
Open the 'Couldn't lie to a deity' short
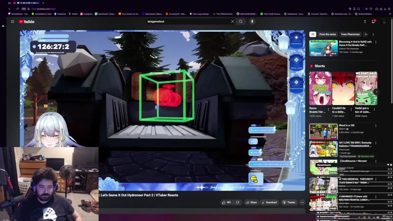(343, 88)
